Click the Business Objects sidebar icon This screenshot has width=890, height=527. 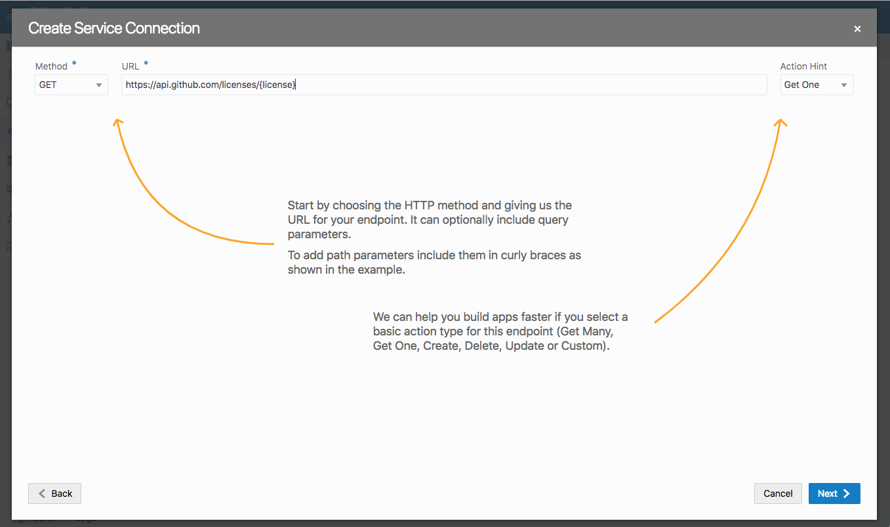9,160
